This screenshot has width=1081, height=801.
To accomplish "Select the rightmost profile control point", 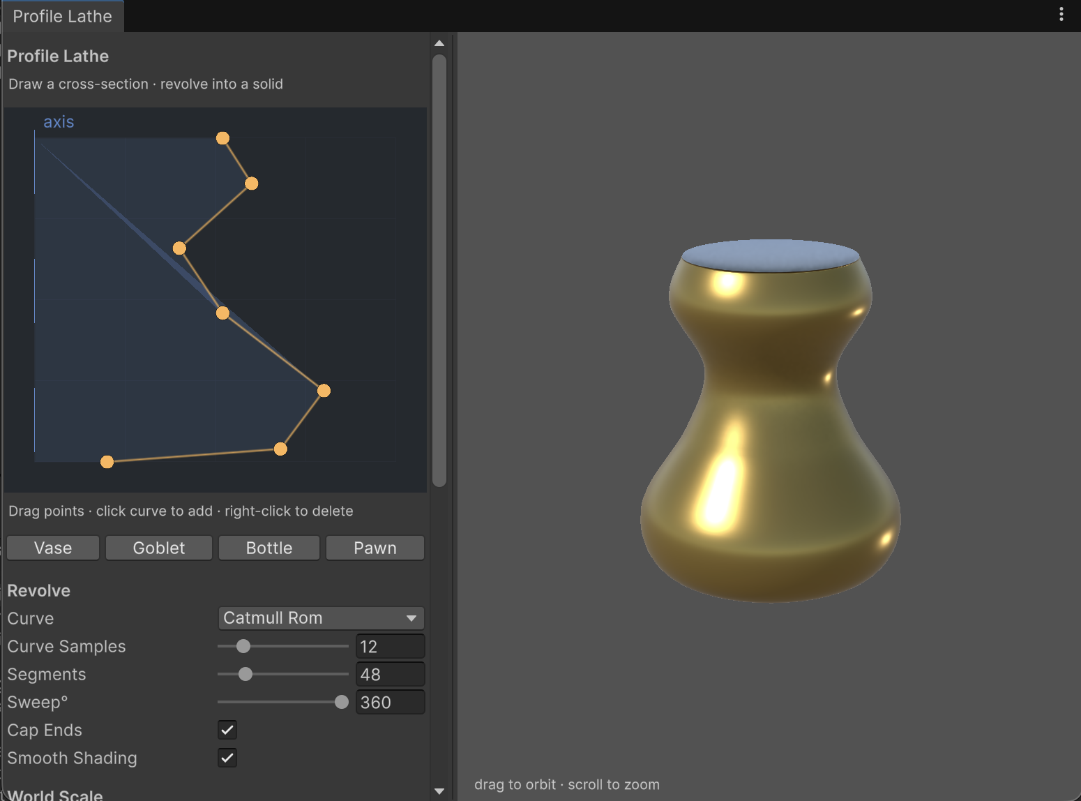I will pyautogui.click(x=324, y=391).
